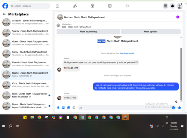The image size is (187, 138).
Task: Open the Friends icon in top bar
Action: point(75,6)
